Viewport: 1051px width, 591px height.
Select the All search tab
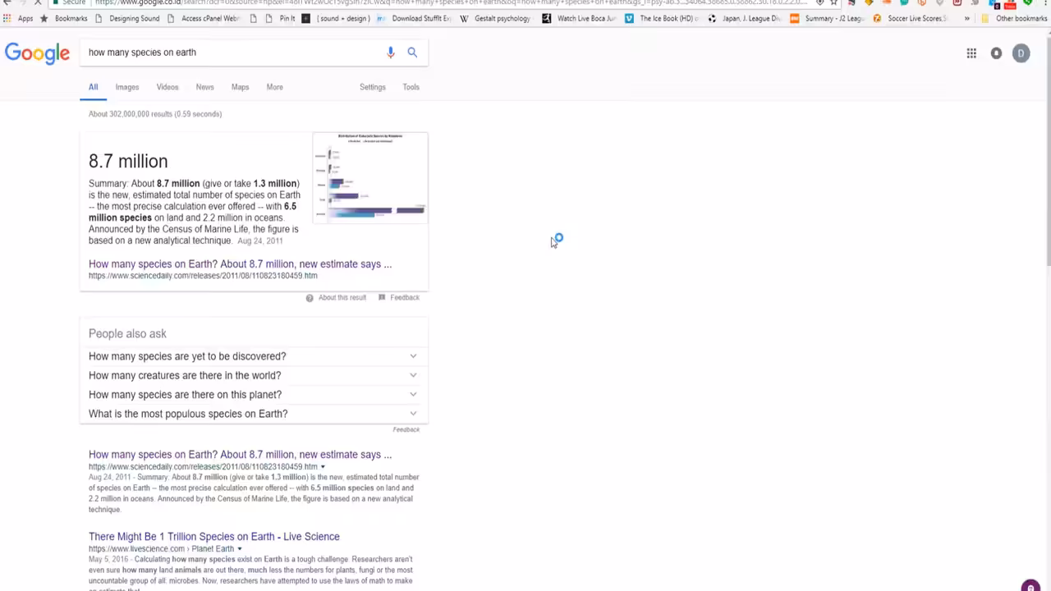(x=93, y=87)
